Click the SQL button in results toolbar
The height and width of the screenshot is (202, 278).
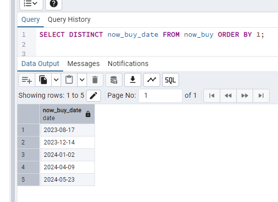tap(171, 80)
